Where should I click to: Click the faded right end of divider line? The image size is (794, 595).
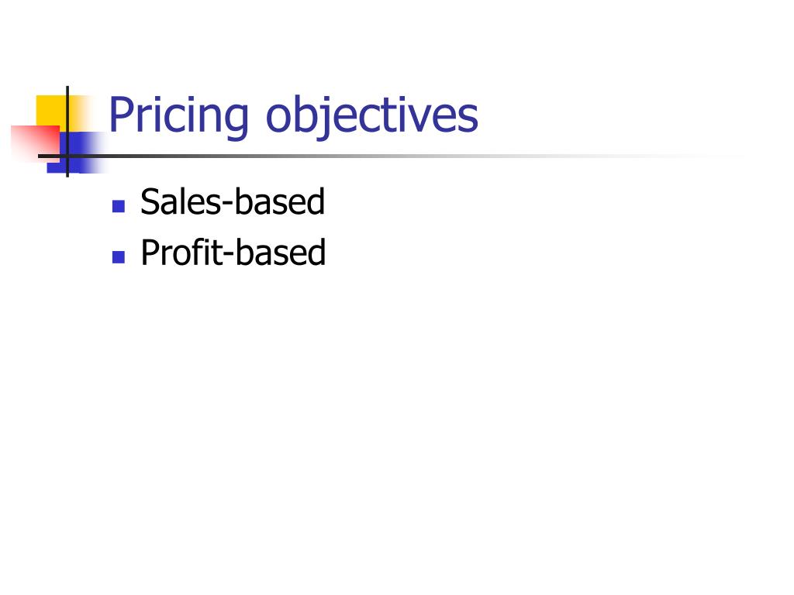[x=699, y=156]
